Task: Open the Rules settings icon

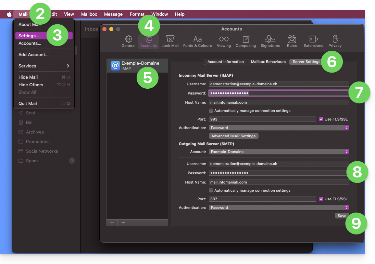Action: click(292, 41)
